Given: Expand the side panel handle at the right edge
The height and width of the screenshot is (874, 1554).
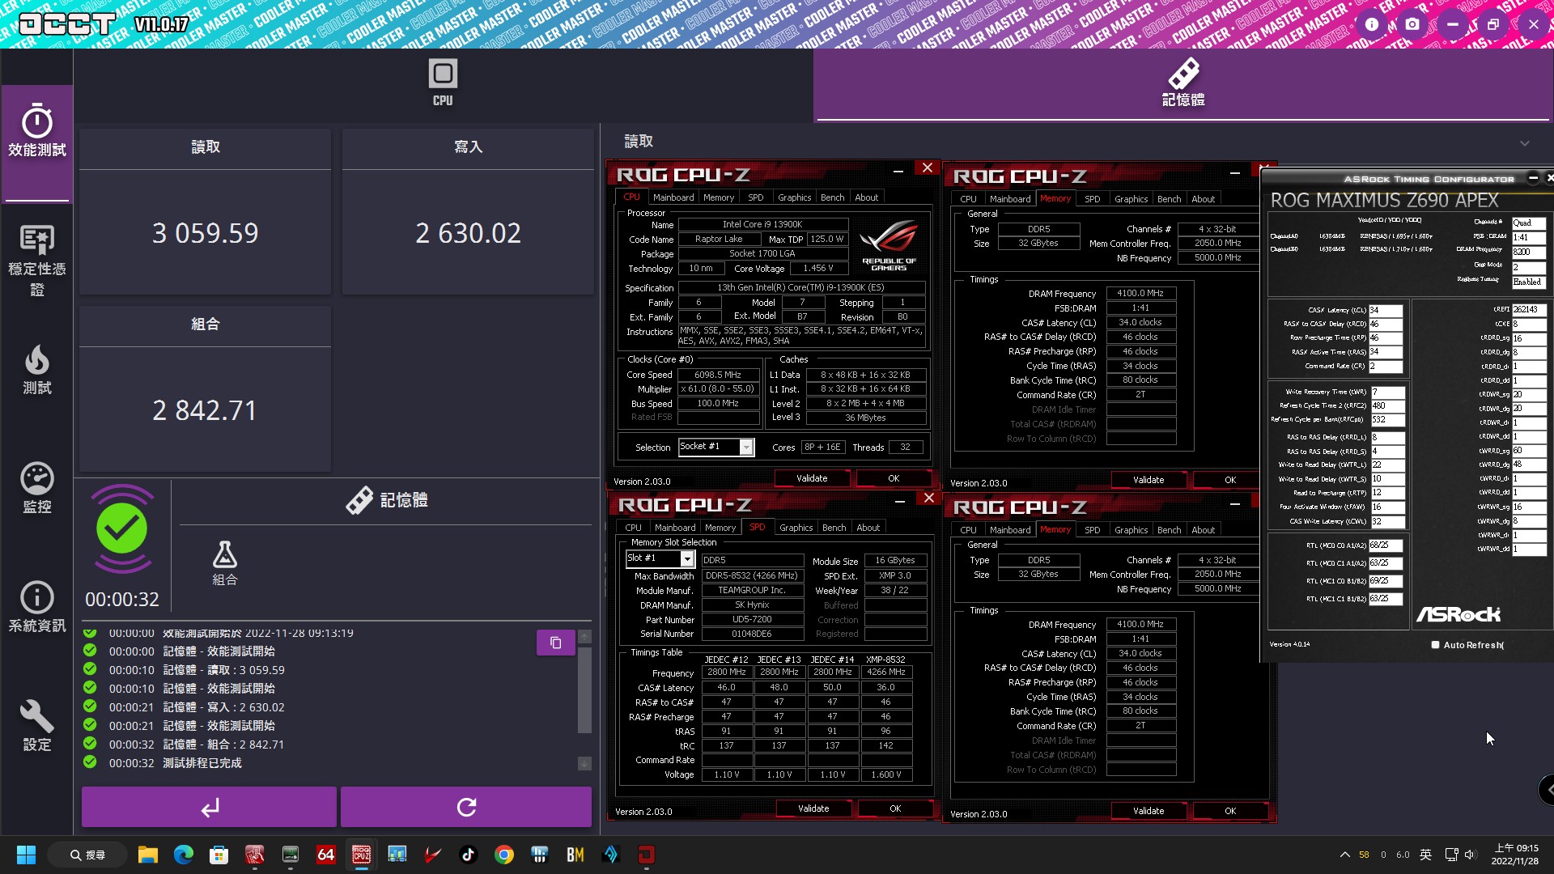Looking at the screenshot, I should coord(1548,789).
